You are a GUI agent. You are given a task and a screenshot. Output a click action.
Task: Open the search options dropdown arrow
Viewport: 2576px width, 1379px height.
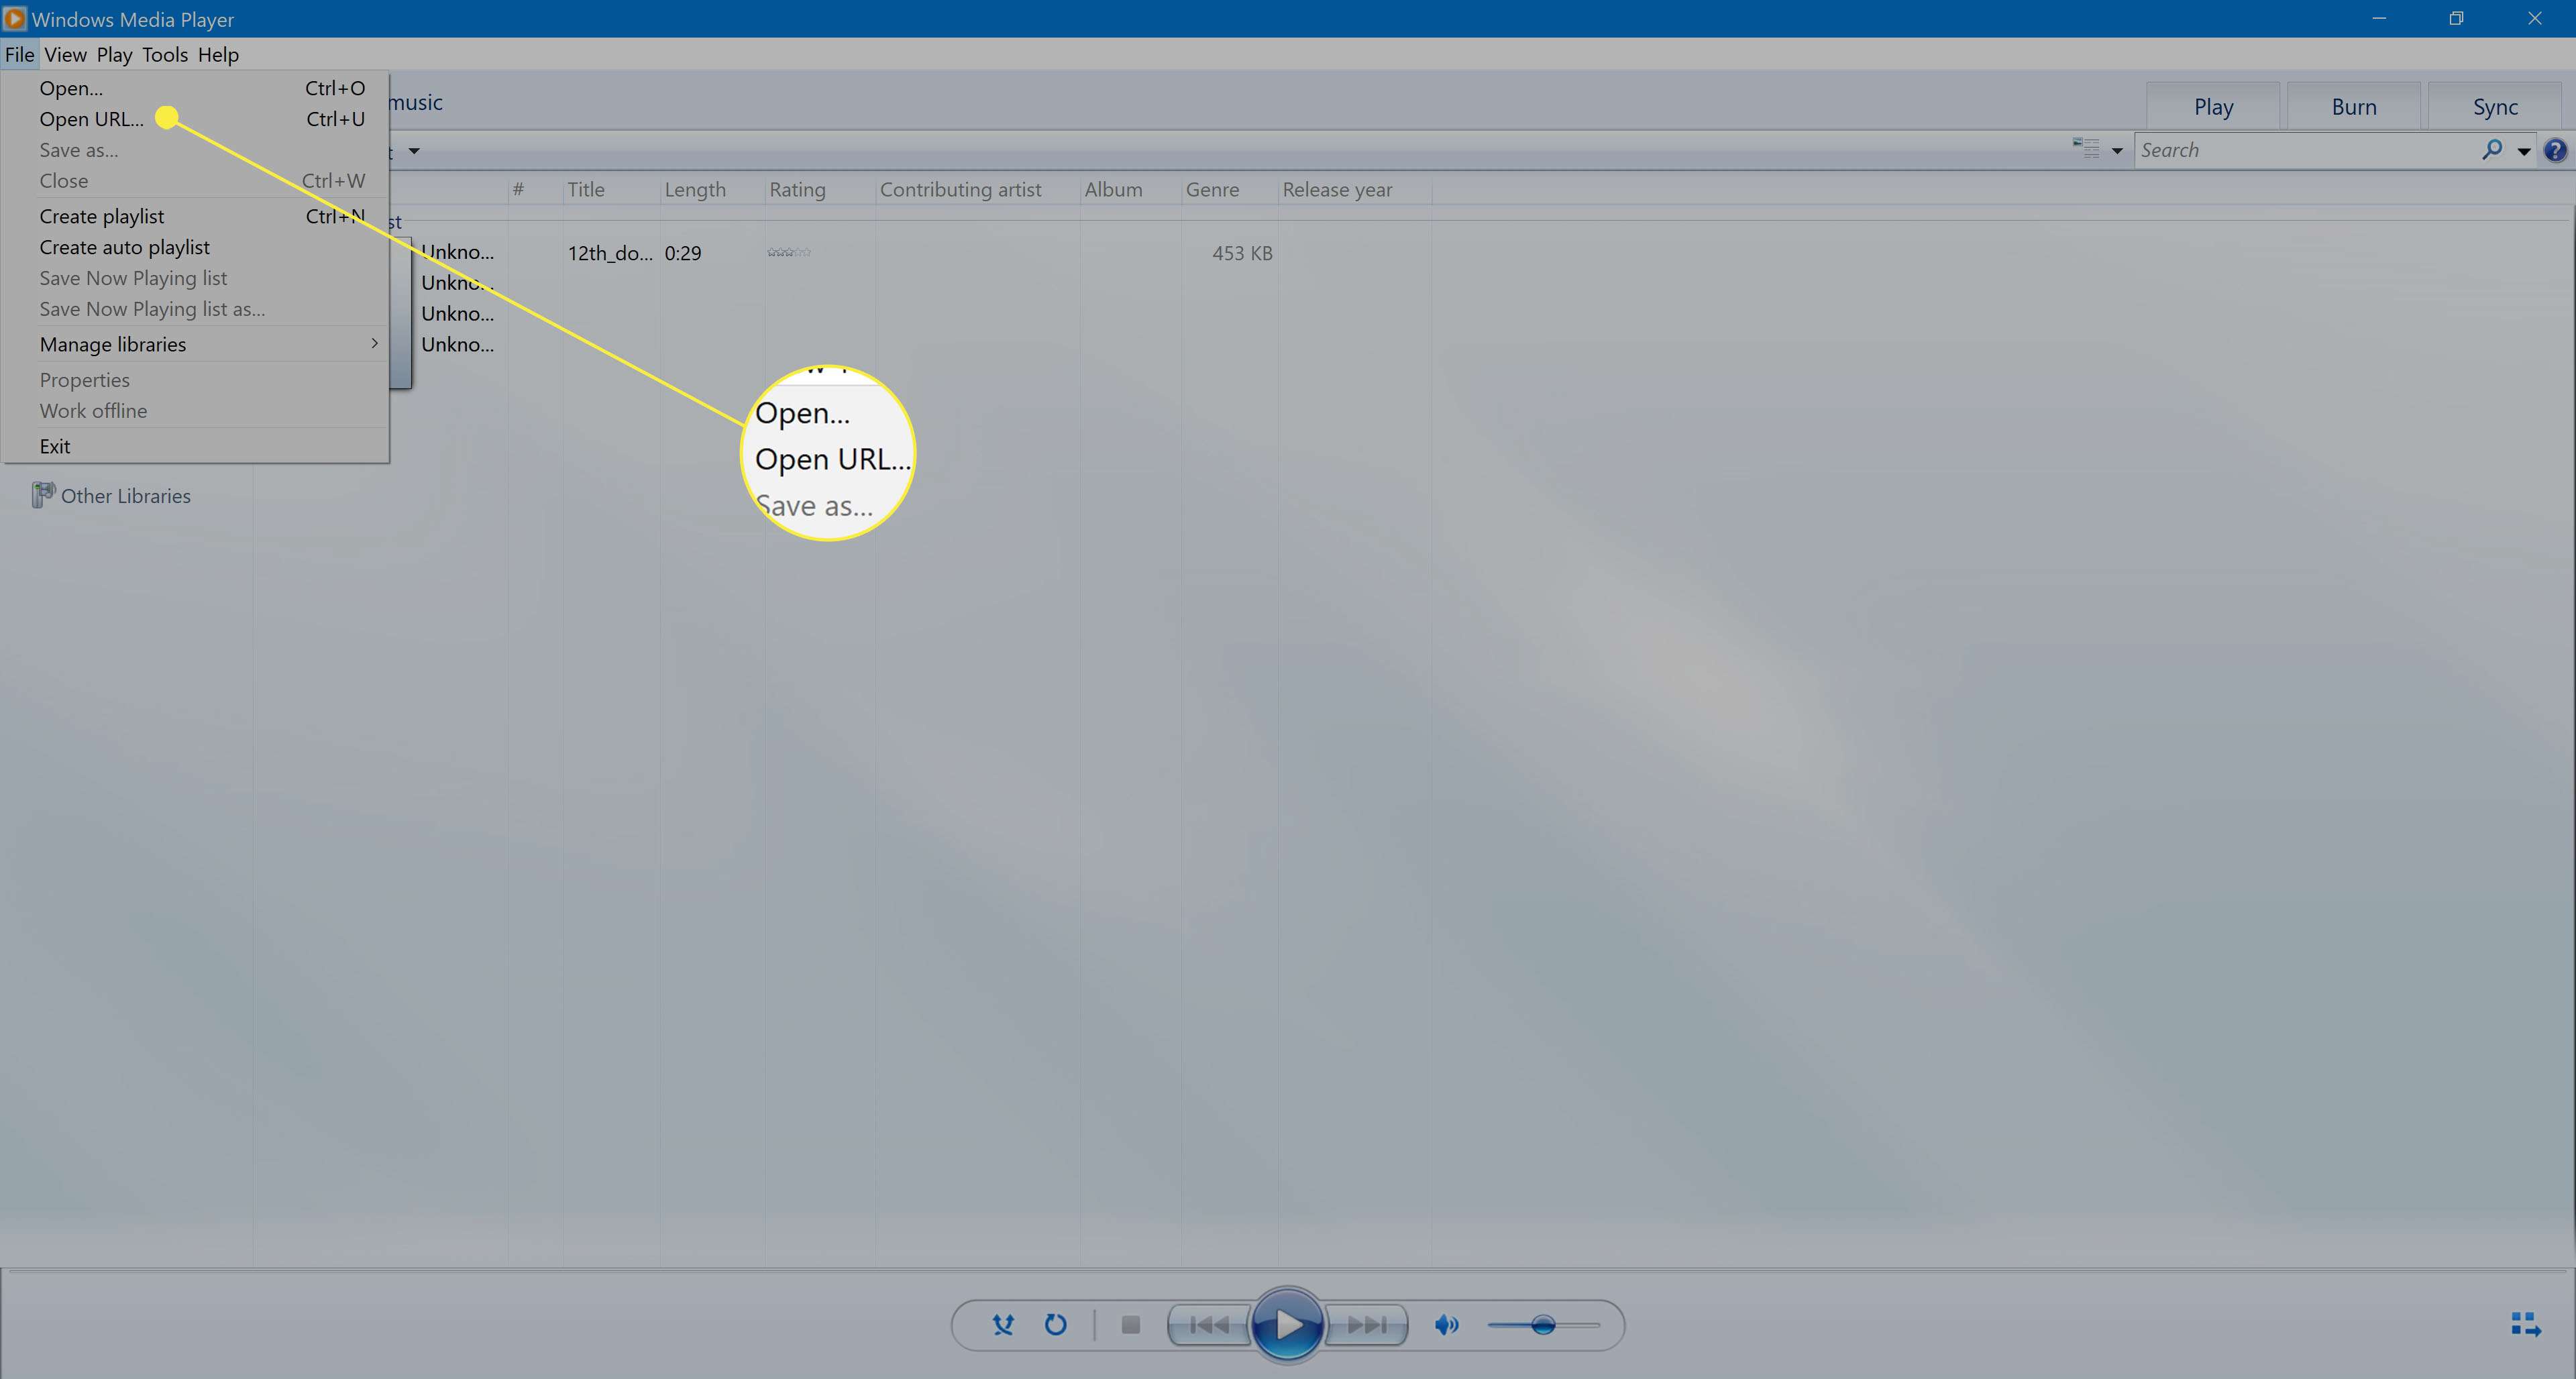coord(2523,151)
